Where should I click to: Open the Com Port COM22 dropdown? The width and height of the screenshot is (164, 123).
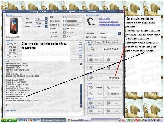46,23
